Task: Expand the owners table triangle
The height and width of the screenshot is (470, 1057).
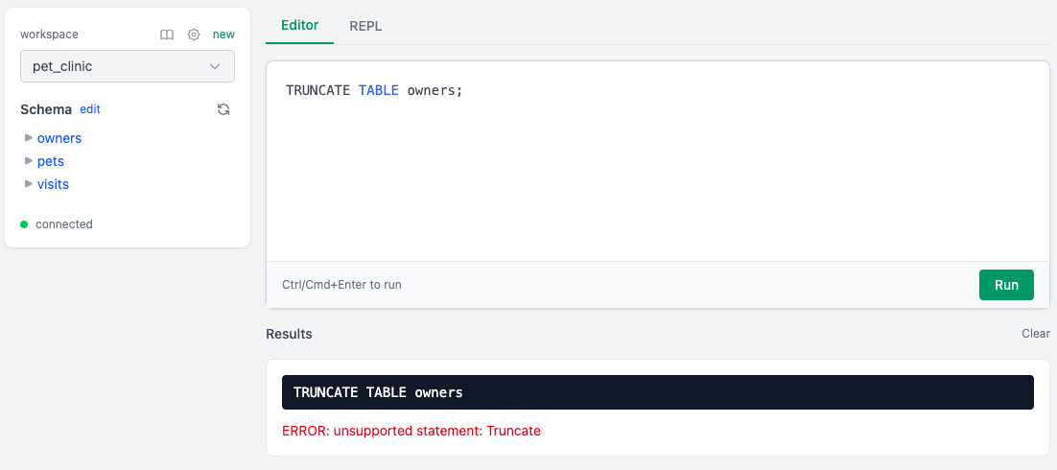Action: [29, 138]
